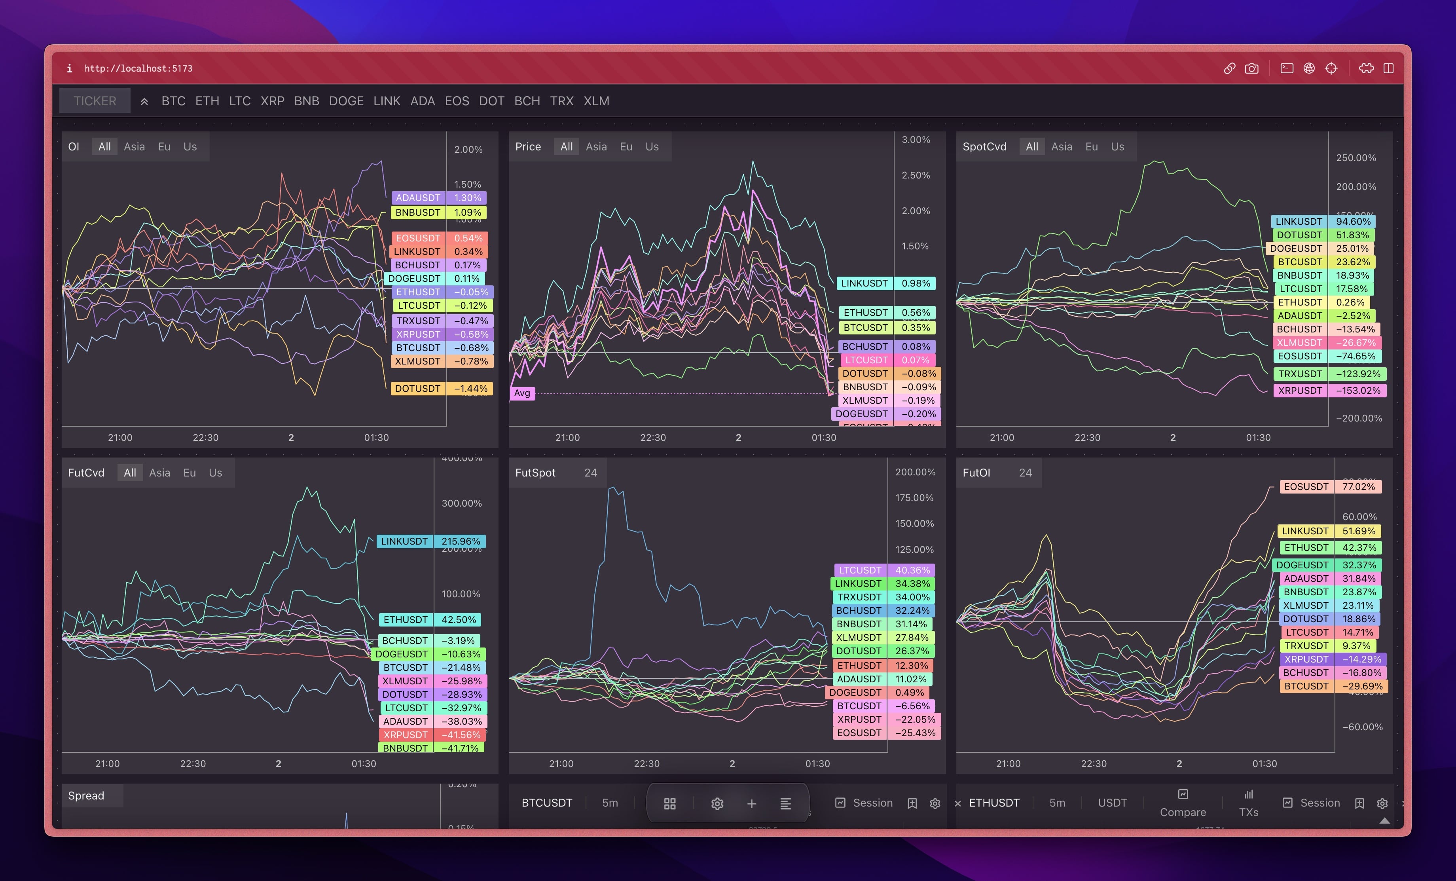This screenshot has width=1456, height=881.
Task: Select the BTC ticker tab
Action: coord(173,101)
